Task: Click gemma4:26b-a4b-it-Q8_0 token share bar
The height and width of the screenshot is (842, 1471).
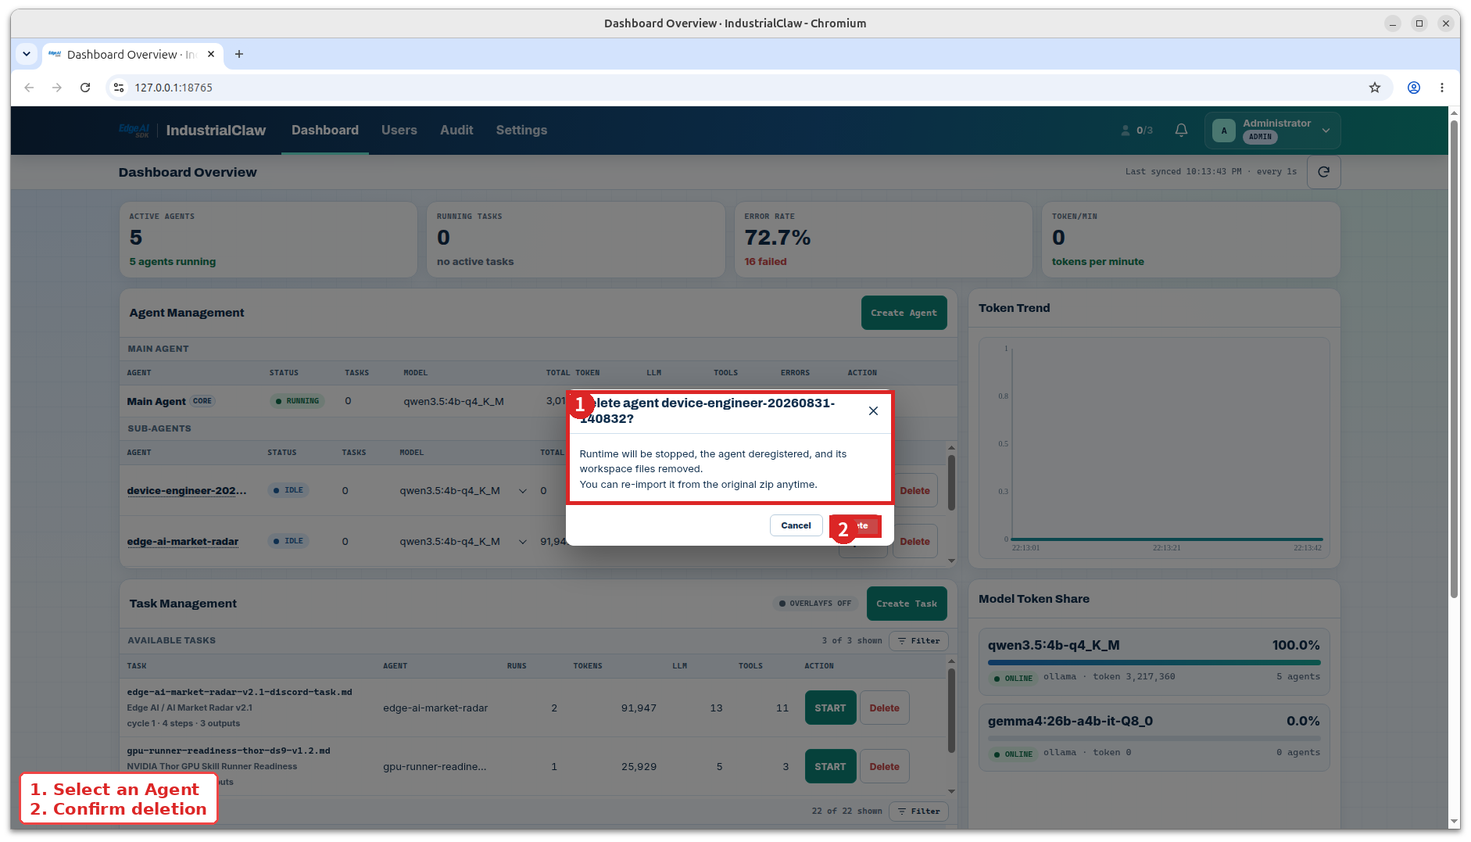Action: pyautogui.click(x=1154, y=738)
